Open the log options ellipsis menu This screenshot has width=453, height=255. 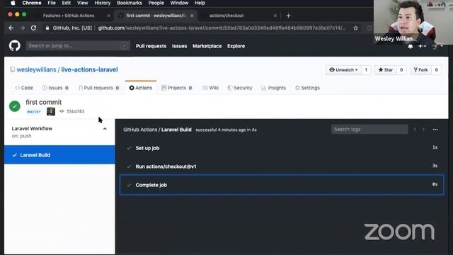tap(435, 130)
